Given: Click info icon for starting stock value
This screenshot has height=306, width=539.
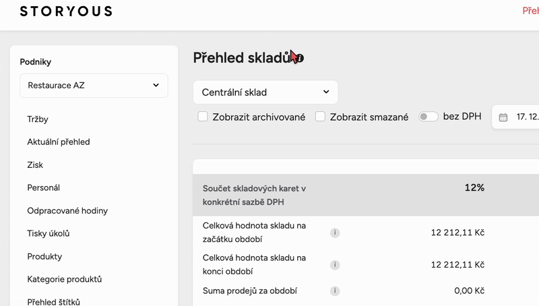Looking at the screenshot, I should [x=335, y=233].
